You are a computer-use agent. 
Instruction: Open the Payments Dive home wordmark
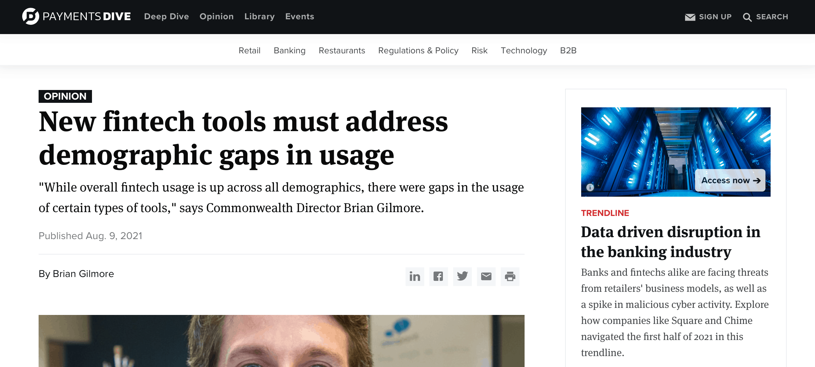coord(87,16)
